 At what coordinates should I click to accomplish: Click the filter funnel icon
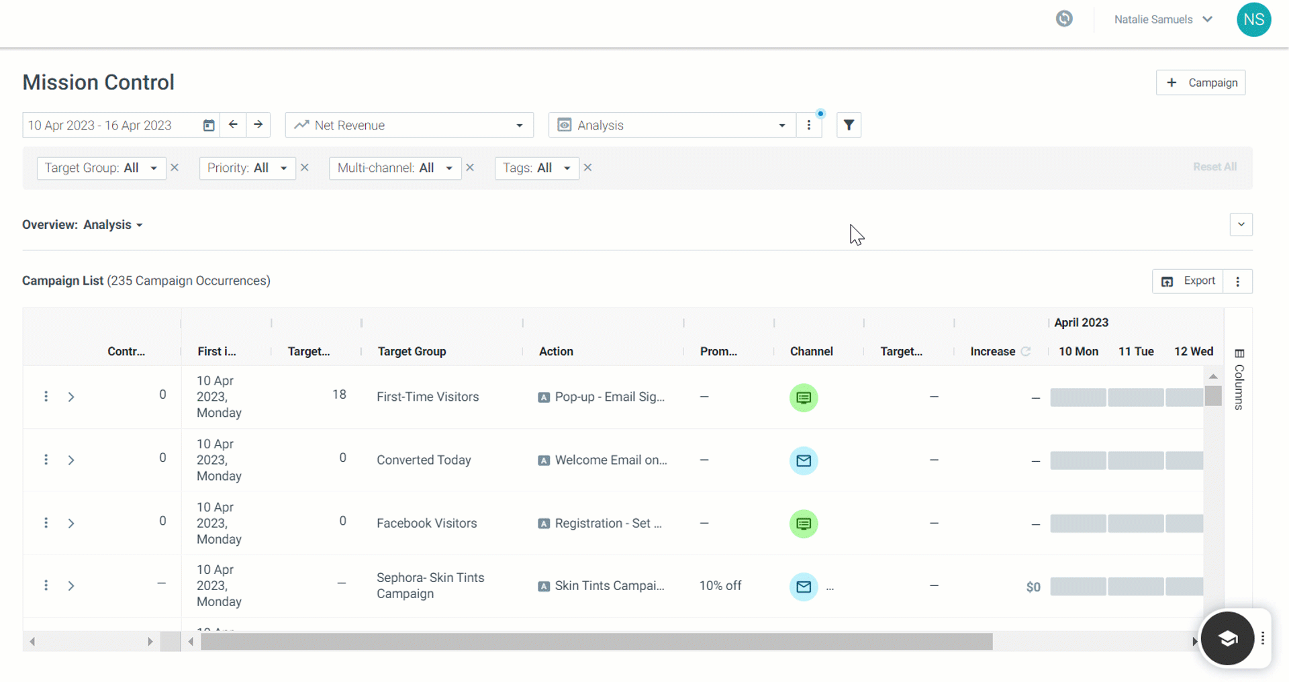click(x=849, y=125)
